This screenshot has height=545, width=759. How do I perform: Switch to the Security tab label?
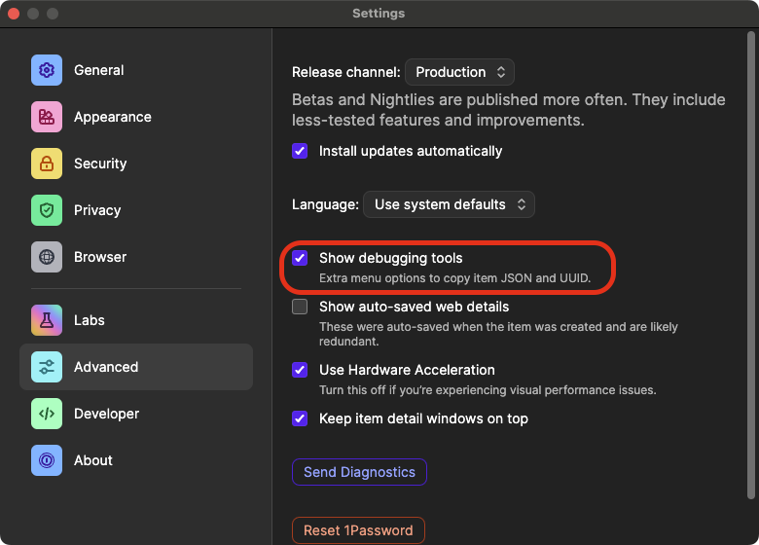[100, 163]
